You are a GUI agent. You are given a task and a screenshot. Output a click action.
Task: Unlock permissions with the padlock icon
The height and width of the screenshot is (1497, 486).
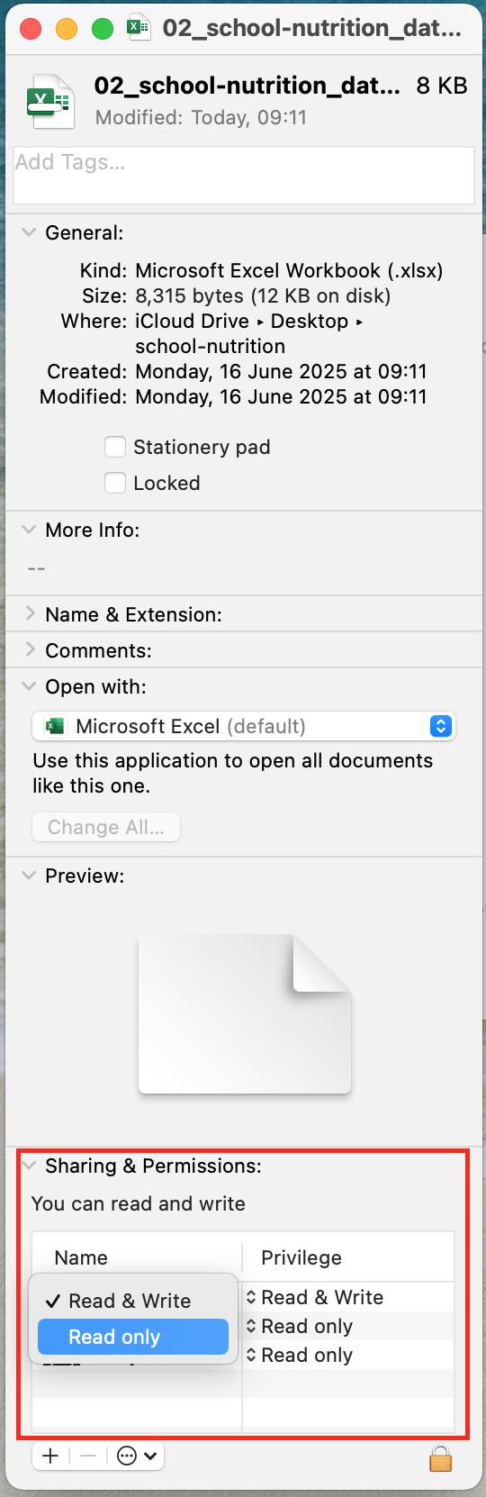[441, 1456]
